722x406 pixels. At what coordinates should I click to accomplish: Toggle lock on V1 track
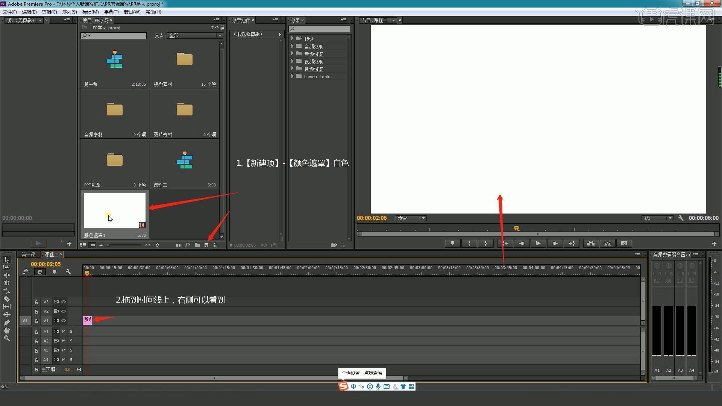36,321
